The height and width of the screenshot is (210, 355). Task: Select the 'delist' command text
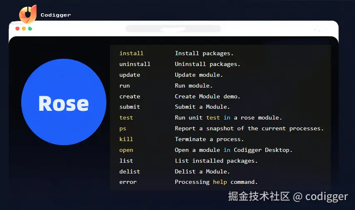pyautogui.click(x=130, y=171)
